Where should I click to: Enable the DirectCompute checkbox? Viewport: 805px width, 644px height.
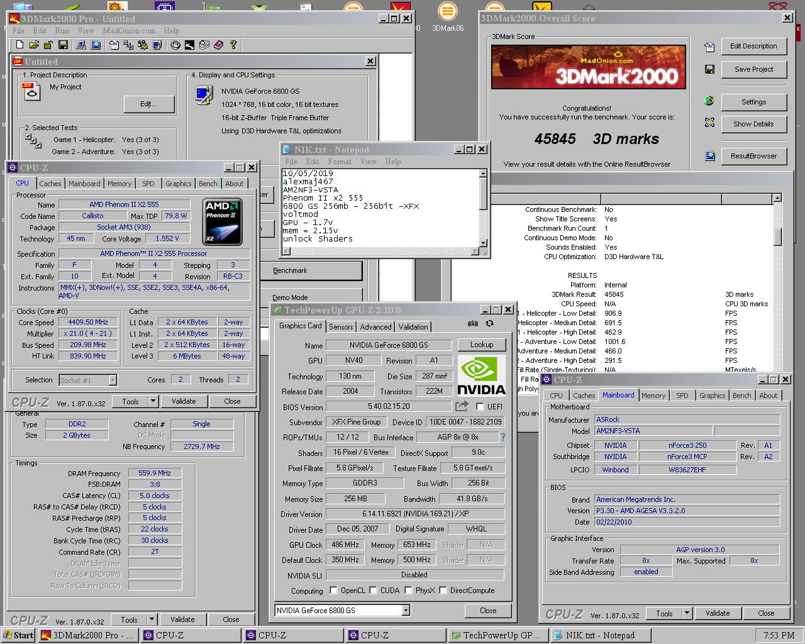[x=443, y=591]
